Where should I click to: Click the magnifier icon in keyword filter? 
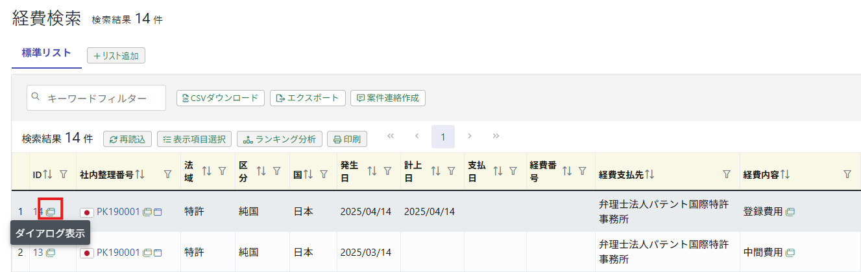coord(36,97)
